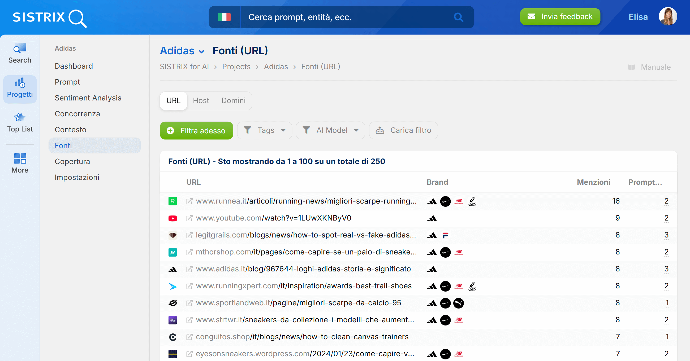
Task: Switch to the Host tab
Action: (201, 101)
